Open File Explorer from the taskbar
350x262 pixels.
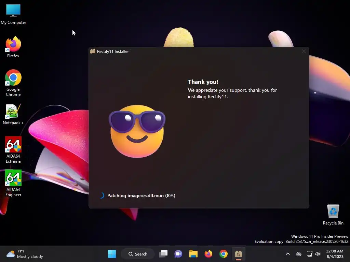point(193,254)
